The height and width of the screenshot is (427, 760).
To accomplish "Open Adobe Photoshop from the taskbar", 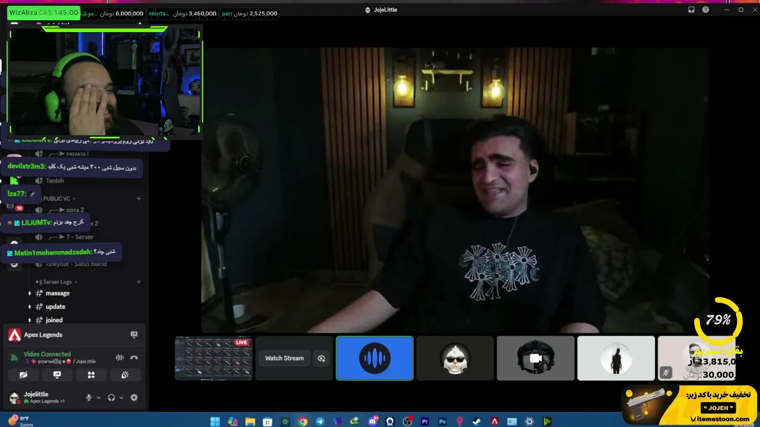I will 442,422.
